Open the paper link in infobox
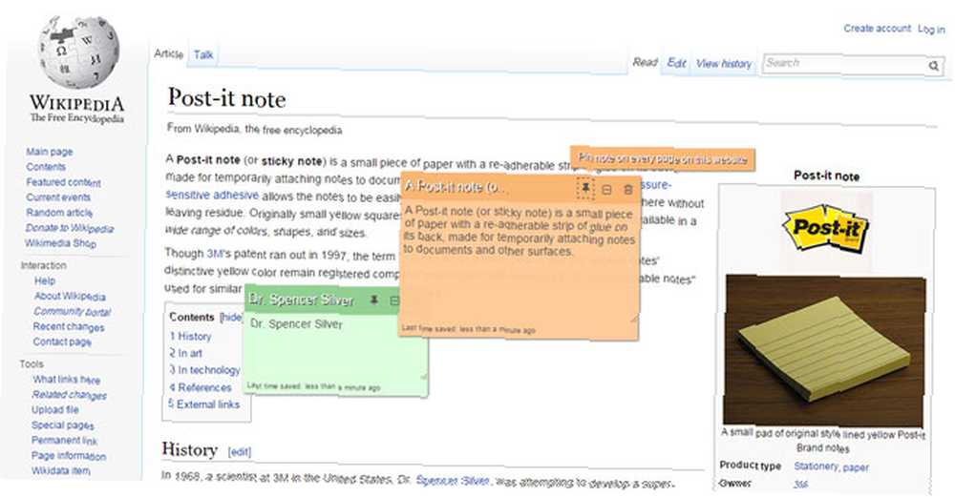The width and height of the screenshot is (955, 497). click(x=856, y=467)
